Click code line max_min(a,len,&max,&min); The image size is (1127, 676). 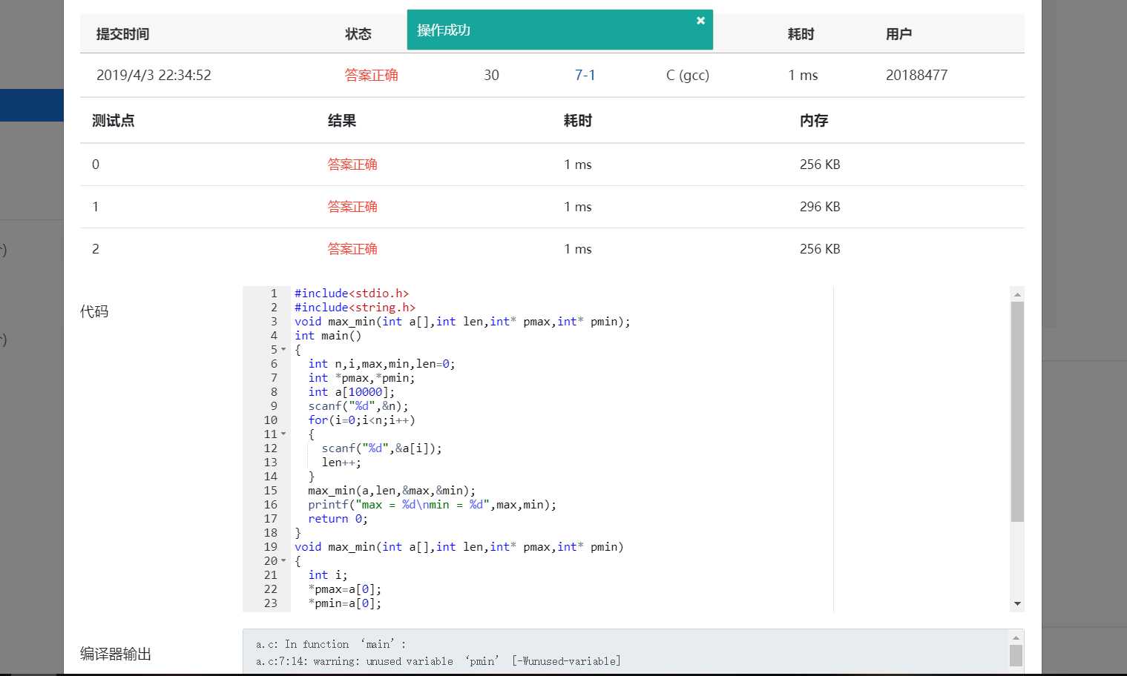click(x=392, y=491)
